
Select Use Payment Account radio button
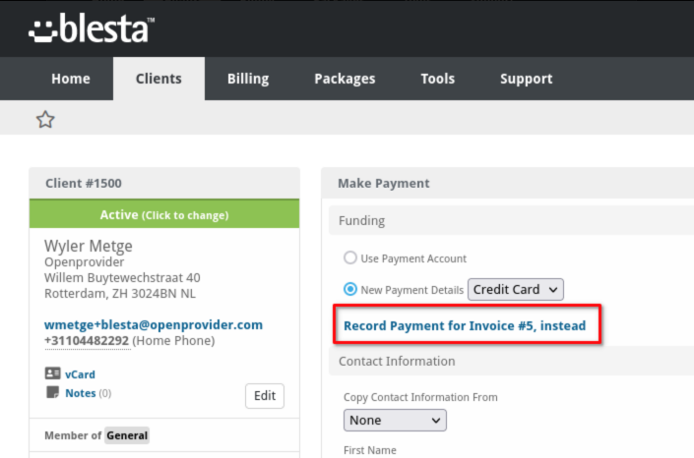[x=350, y=258]
